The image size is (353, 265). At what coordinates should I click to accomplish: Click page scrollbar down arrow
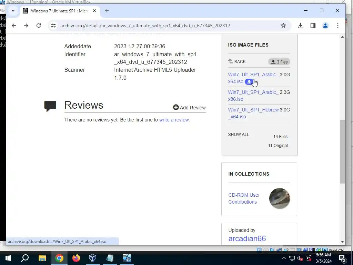342,242
